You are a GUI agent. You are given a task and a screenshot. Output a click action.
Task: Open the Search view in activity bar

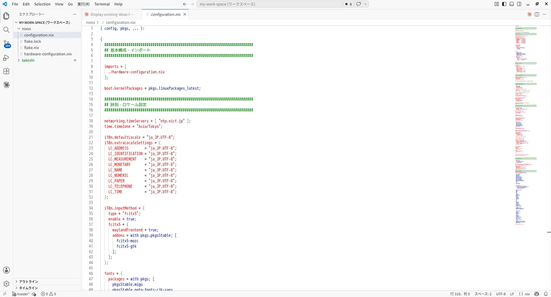(6, 30)
